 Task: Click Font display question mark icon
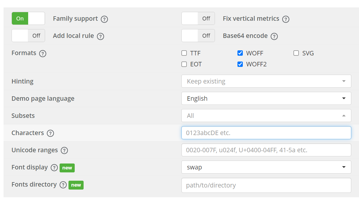click(54, 168)
